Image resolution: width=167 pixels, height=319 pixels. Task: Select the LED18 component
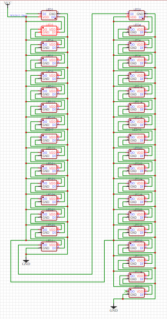click(137, 139)
